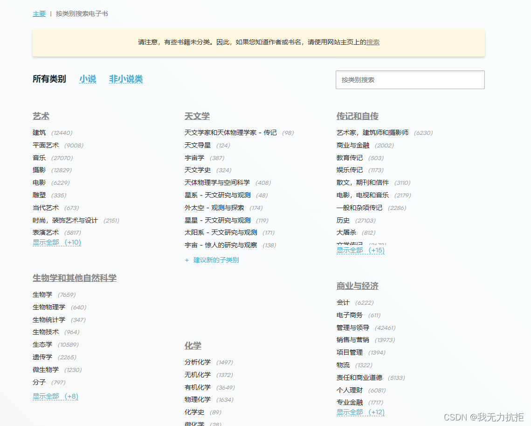
Task: Expand 传记和自传 list with 显示全部 (+15)
Action: click(360, 250)
